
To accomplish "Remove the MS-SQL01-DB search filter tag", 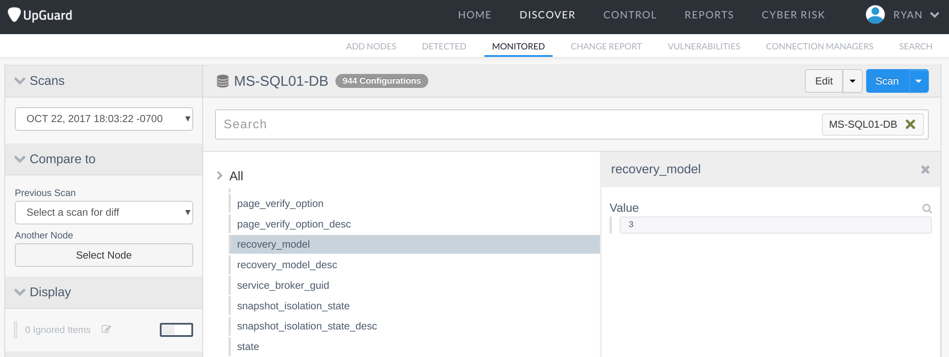I will click(x=910, y=124).
